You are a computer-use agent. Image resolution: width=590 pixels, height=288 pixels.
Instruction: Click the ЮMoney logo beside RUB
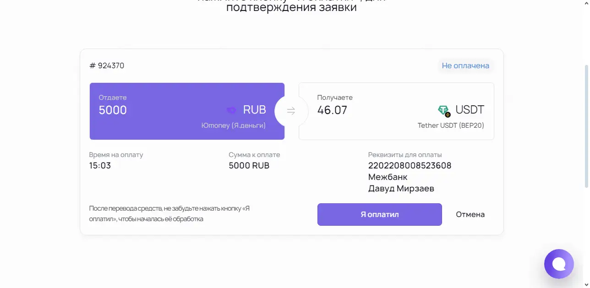click(231, 110)
